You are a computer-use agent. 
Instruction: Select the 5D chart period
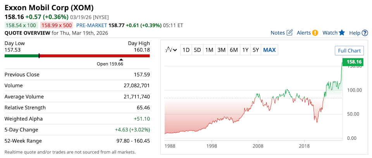tap(198, 50)
